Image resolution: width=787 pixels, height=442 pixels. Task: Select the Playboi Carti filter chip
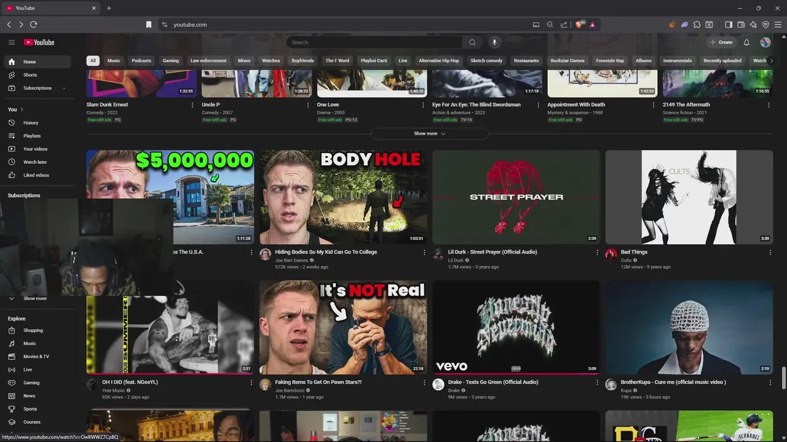pyautogui.click(x=374, y=61)
